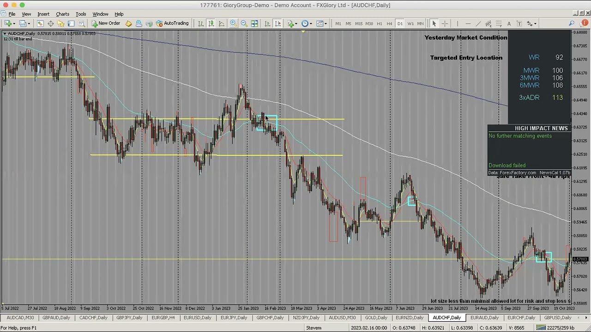
Task: Switch to the GBPAUD,Daily chart tab
Action: 56,318
